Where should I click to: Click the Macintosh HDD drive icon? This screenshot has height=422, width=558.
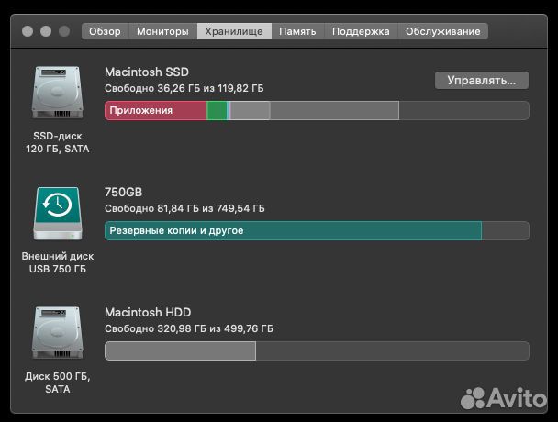tap(57, 335)
